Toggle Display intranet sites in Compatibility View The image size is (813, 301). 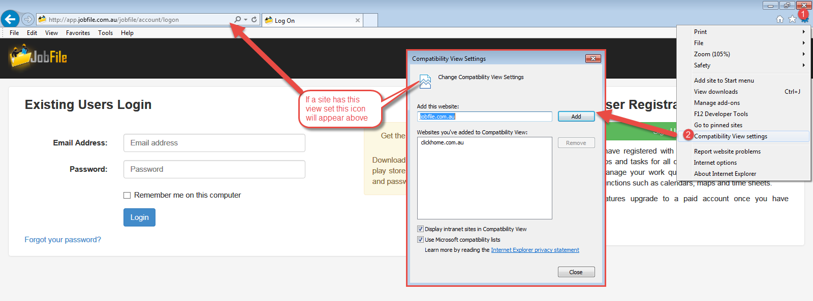420,229
